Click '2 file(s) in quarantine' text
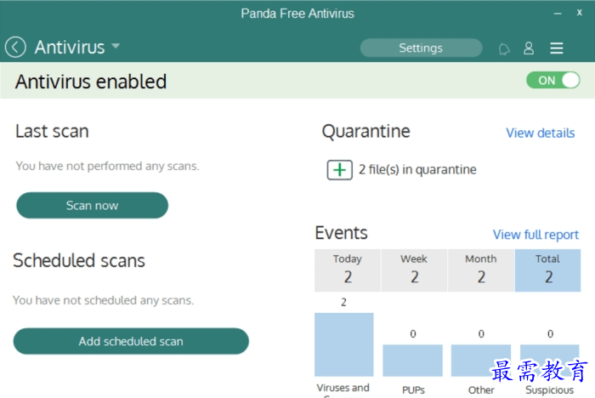The width and height of the screenshot is (595, 398). tap(417, 170)
